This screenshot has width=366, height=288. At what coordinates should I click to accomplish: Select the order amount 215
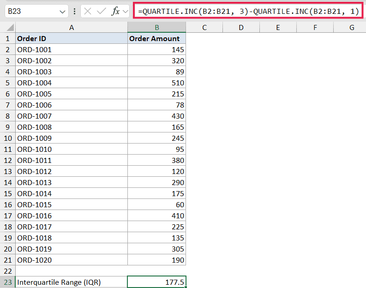[156, 94]
